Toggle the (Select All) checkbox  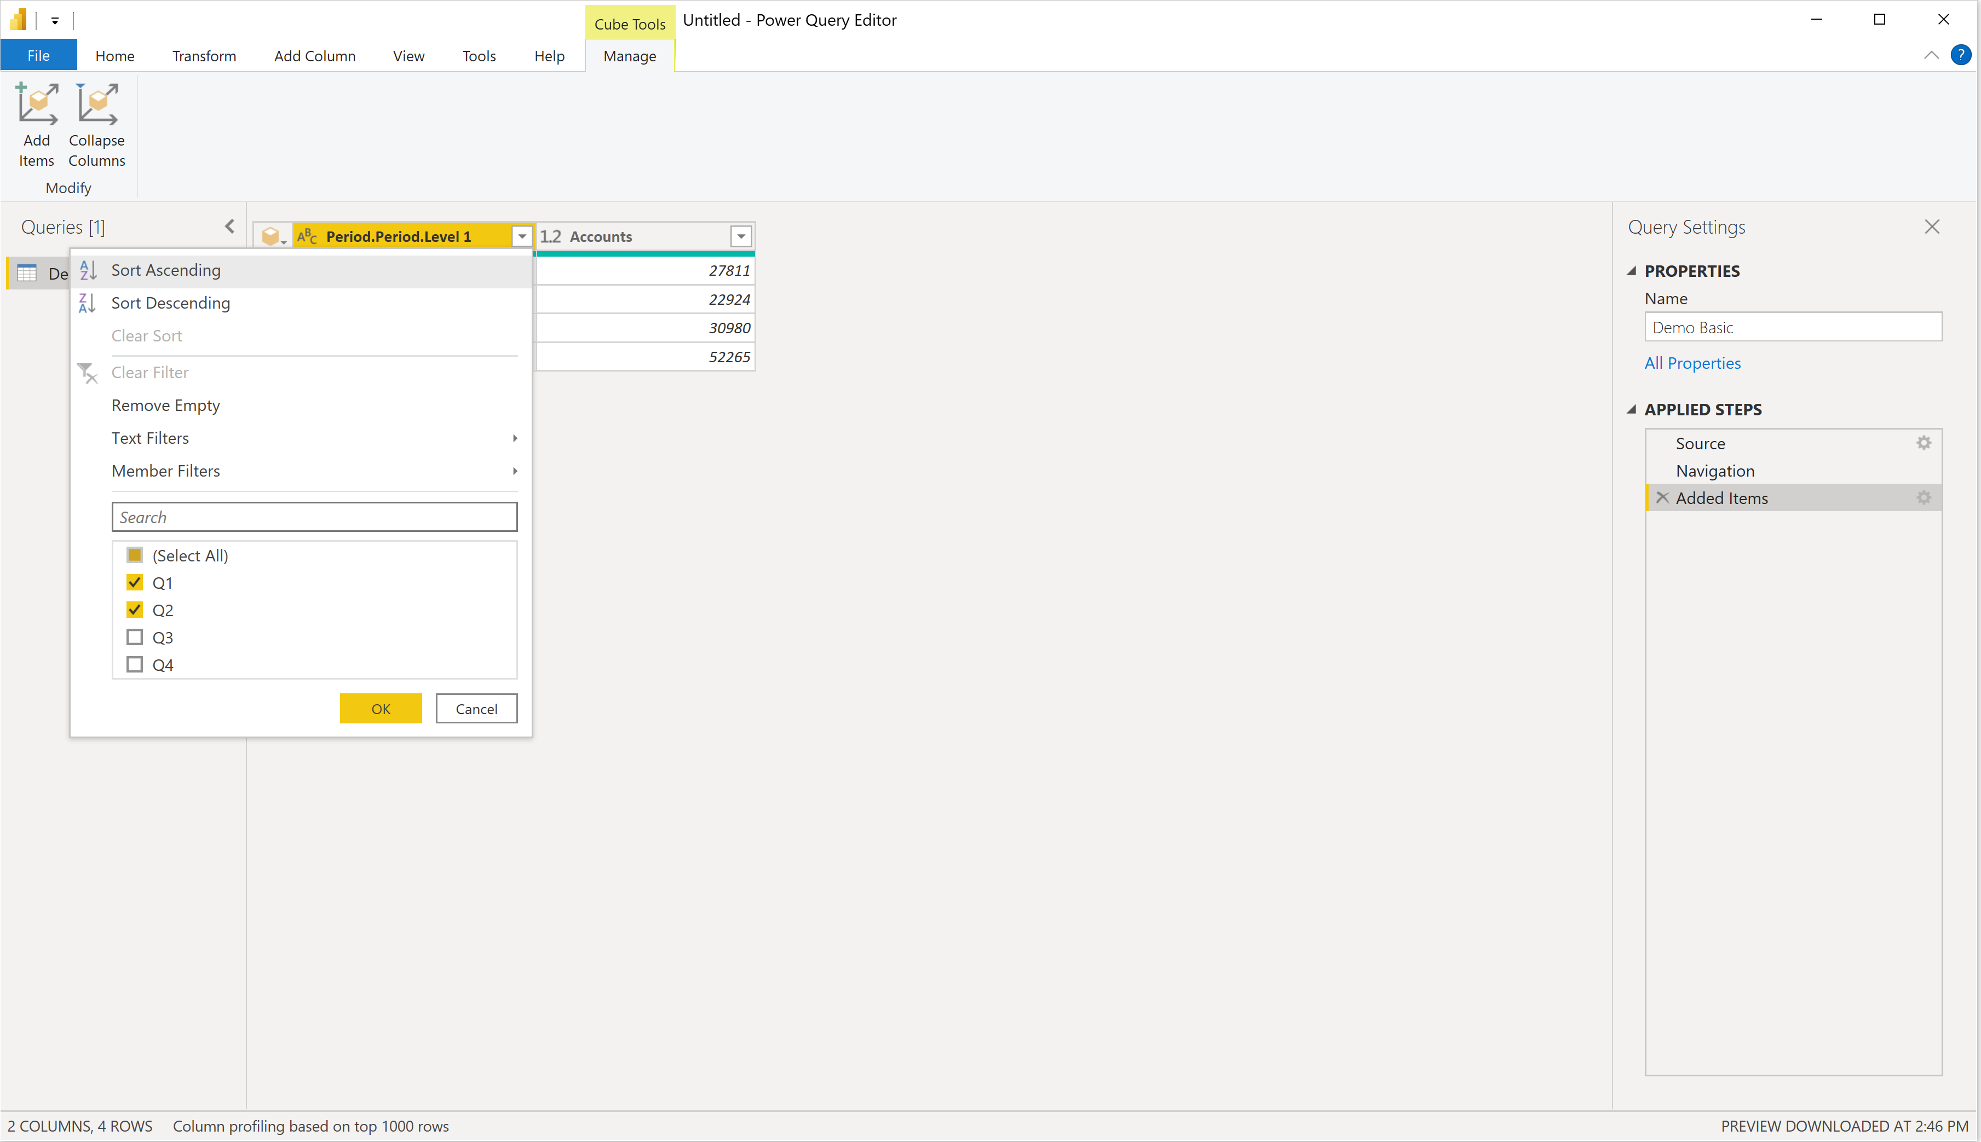[x=135, y=555]
